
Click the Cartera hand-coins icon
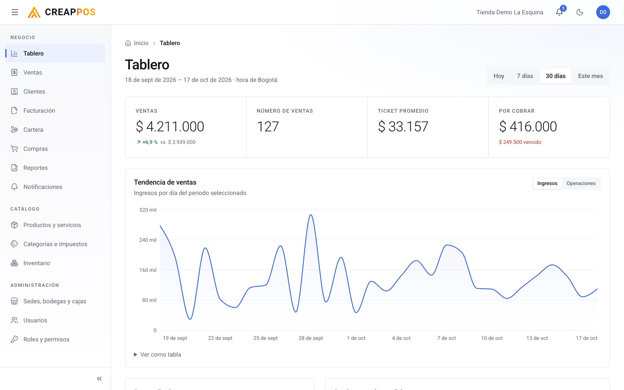tap(14, 129)
